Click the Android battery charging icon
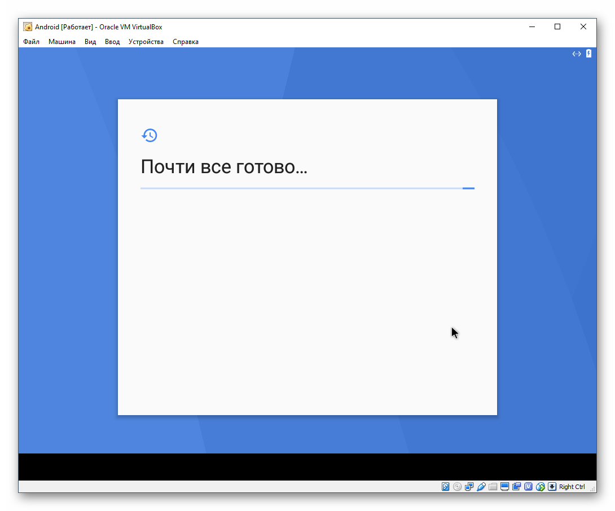Image resolution: width=615 pixels, height=511 pixels. pos(588,54)
